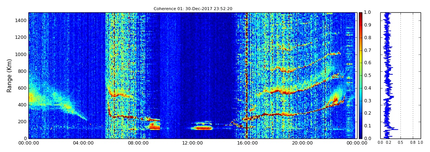Click the green middle of the colorbar

coord(360,75)
